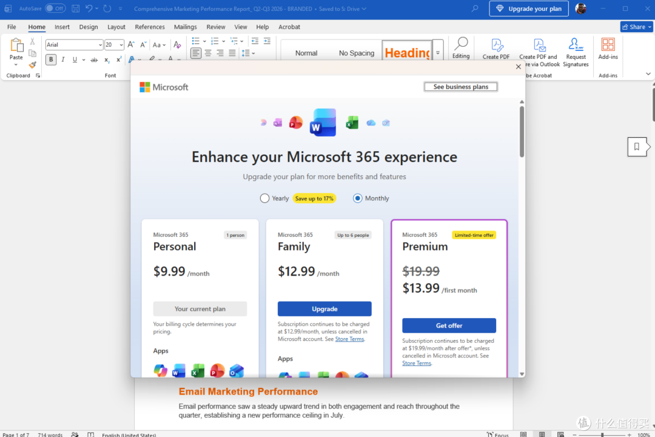Switch to the Mailings tab
Screen dimensions: 655x437
click(185, 27)
